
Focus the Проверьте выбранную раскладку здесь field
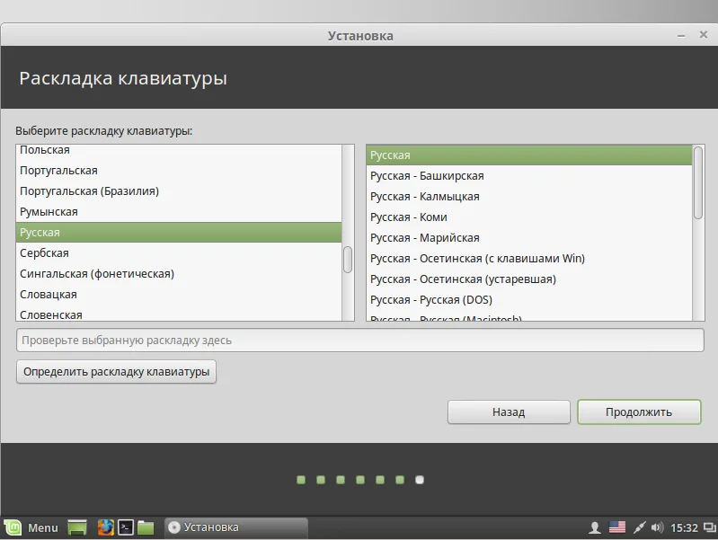click(360, 341)
